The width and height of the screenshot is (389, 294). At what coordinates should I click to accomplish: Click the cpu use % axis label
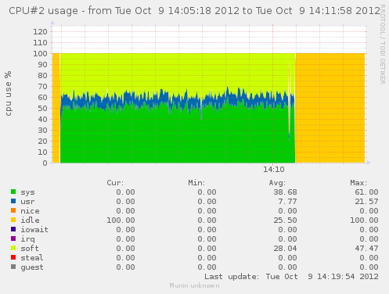[9, 93]
